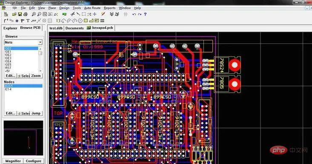Zoom out with the magnifier minus icon
This screenshot has width=312, height=164.
39,14
